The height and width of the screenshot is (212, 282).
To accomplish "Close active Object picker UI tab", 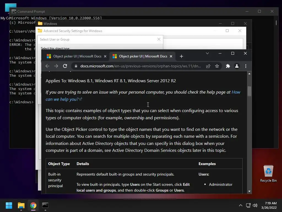I will point(171,56).
